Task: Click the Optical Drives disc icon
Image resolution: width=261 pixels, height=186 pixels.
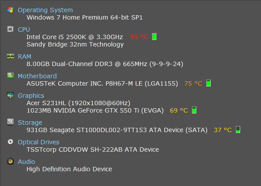Action: (10, 142)
